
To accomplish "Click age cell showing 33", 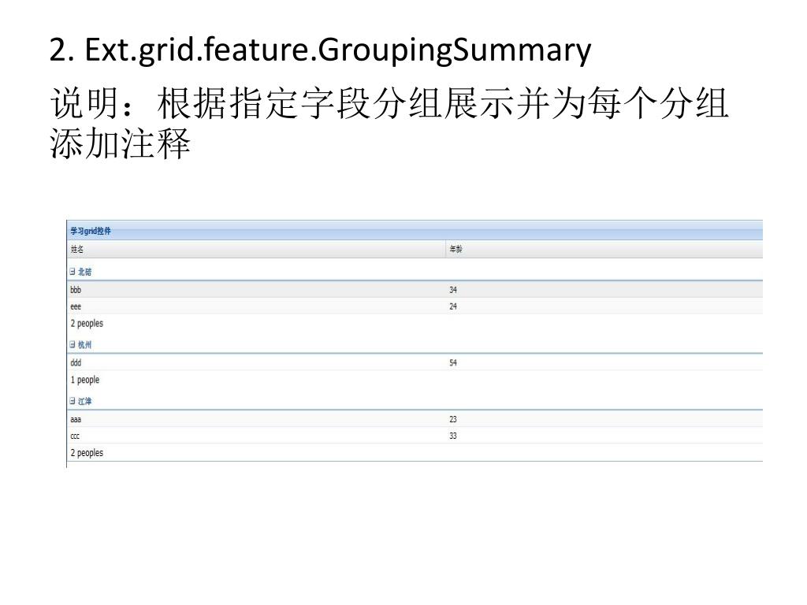I will pyautogui.click(x=453, y=436).
